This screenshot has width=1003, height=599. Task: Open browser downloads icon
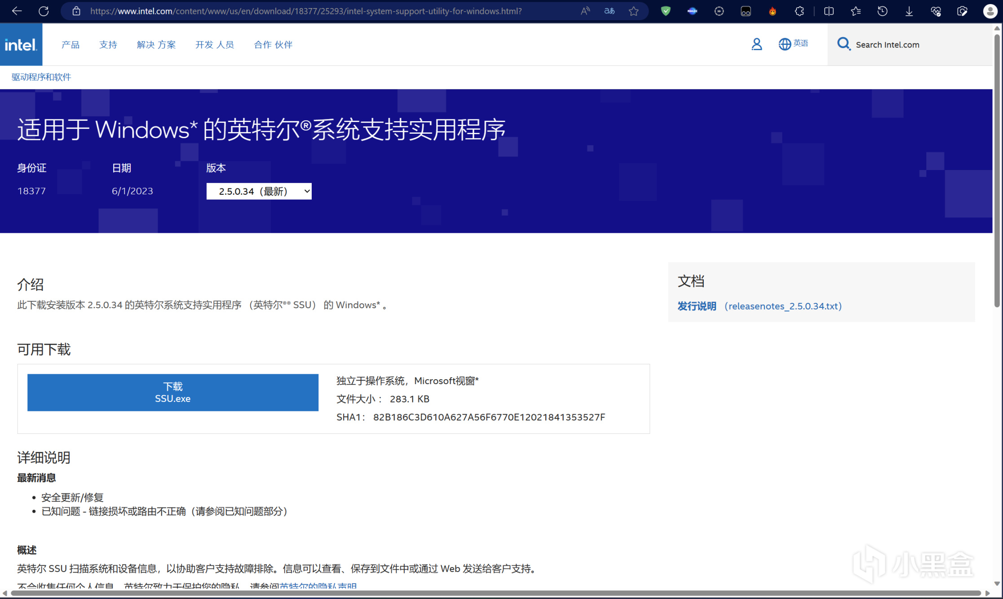pyautogui.click(x=909, y=11)
